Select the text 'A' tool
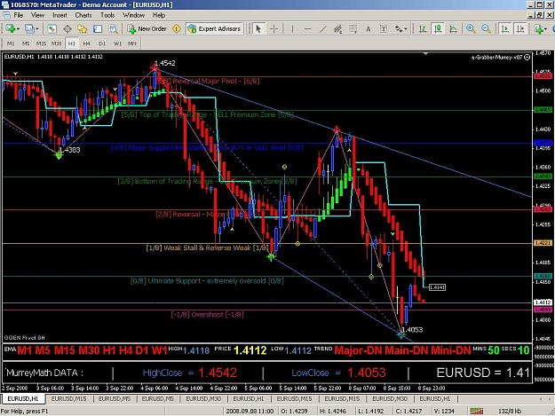This screenshot has width=555, height=416. pos(369,29)
